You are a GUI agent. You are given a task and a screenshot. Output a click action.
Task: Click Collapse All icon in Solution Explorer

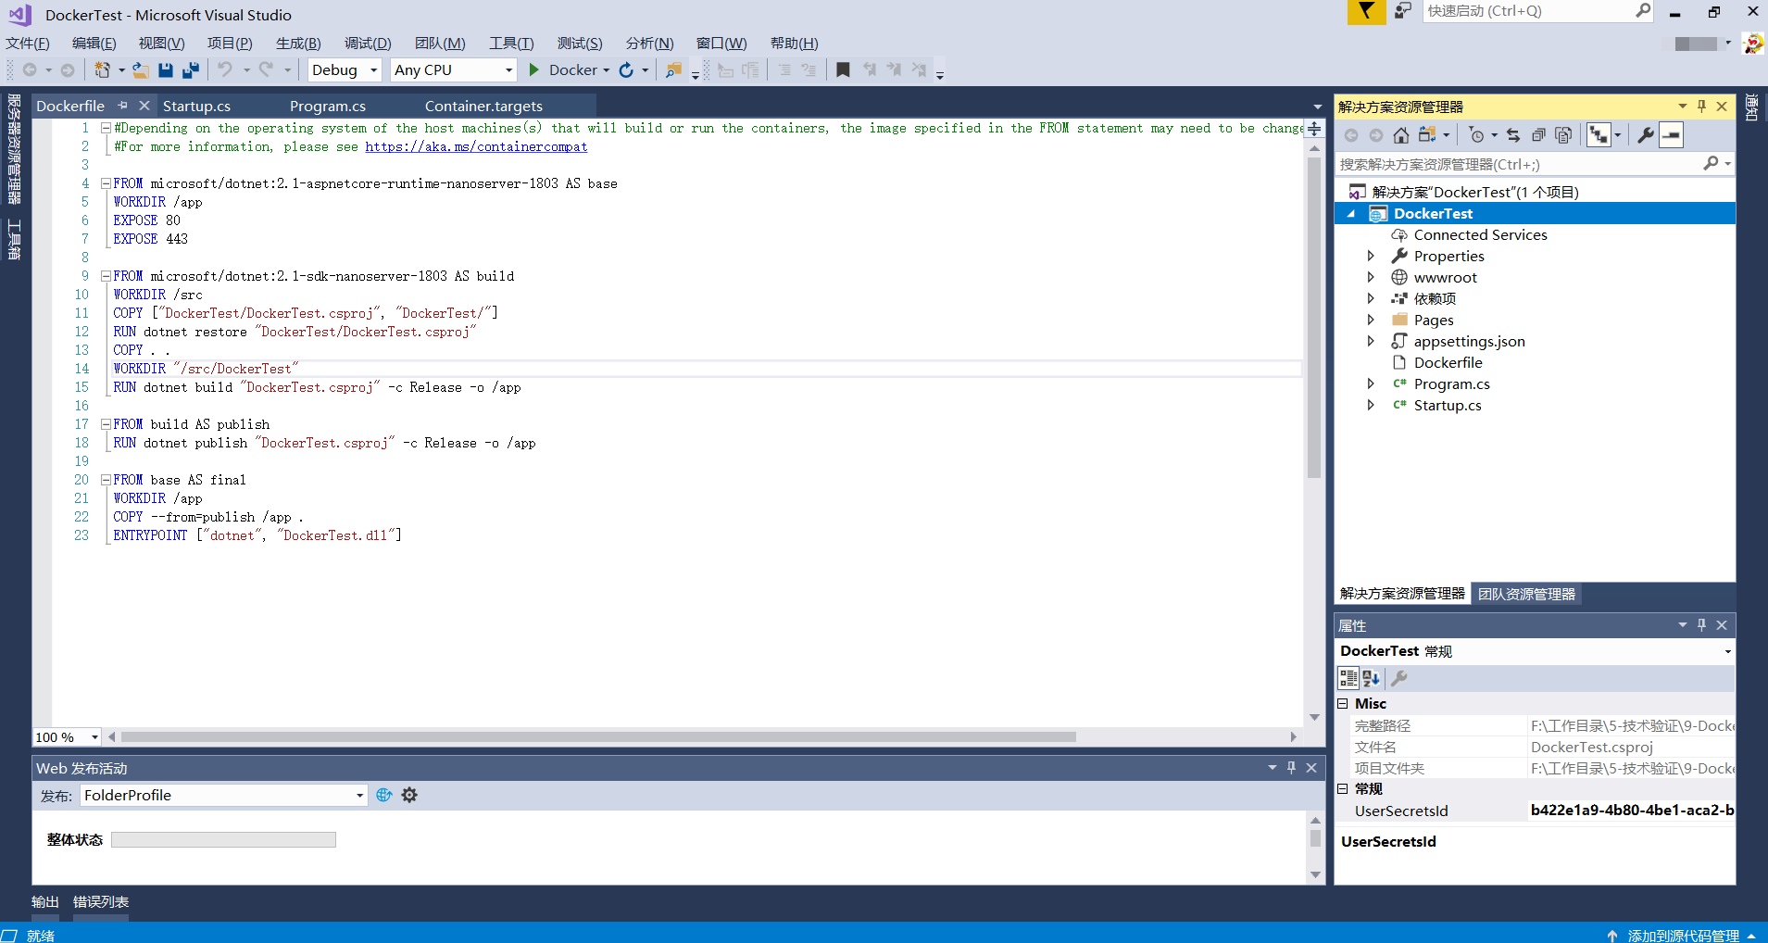coord(1538,135)
